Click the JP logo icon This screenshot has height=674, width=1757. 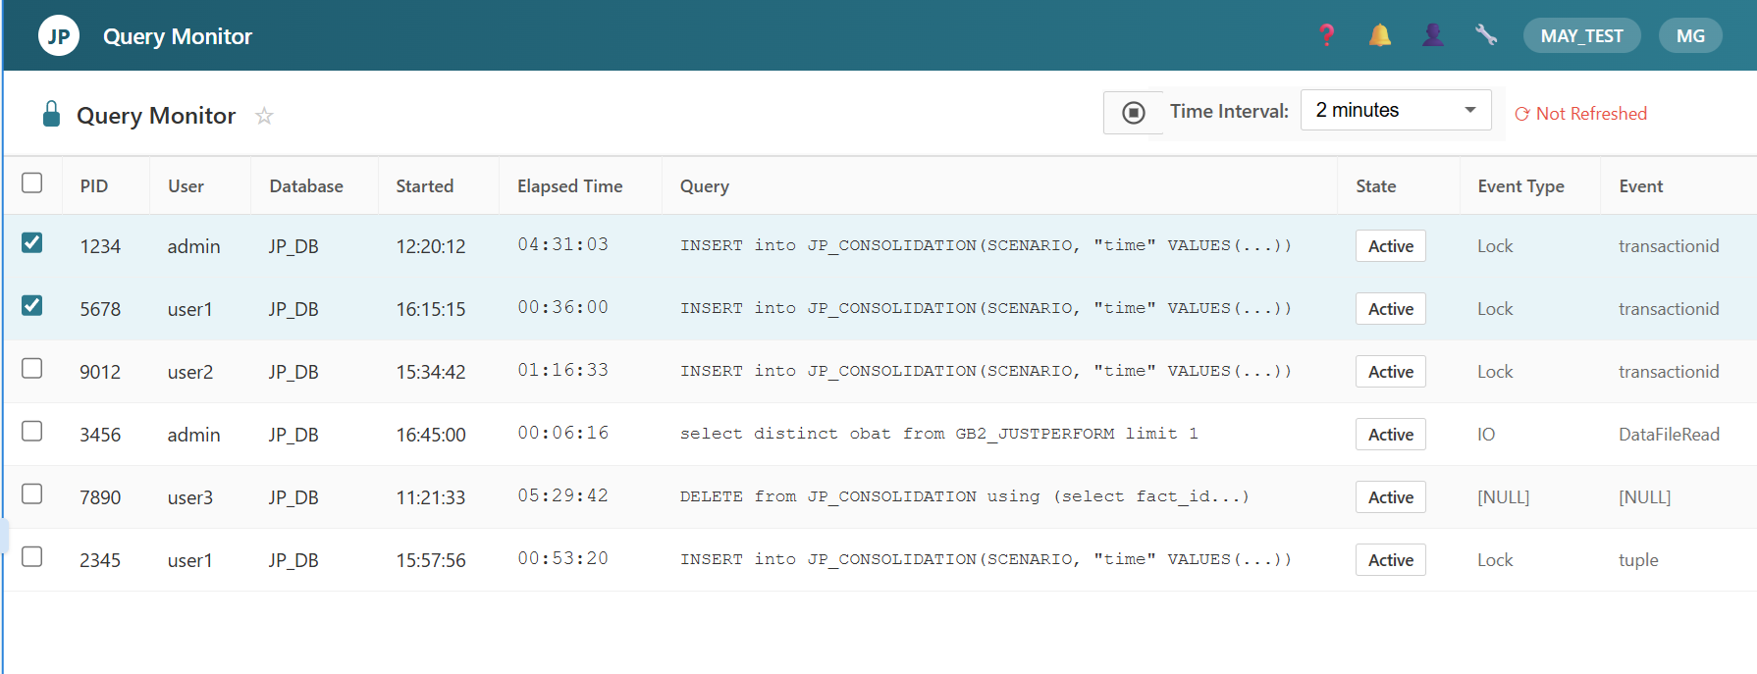(59, 36)
